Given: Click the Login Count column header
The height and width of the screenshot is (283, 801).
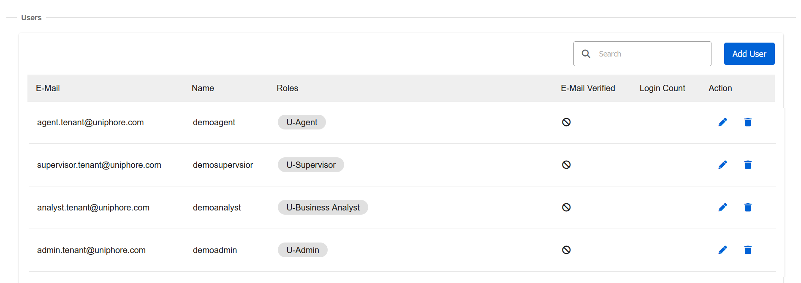Looking at the screenshot, I should [x=662, y=88].
